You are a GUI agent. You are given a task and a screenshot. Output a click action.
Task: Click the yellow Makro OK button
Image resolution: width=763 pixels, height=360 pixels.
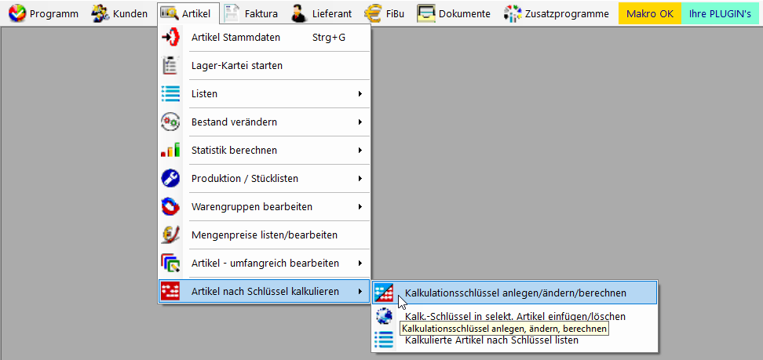coord(650,13)
